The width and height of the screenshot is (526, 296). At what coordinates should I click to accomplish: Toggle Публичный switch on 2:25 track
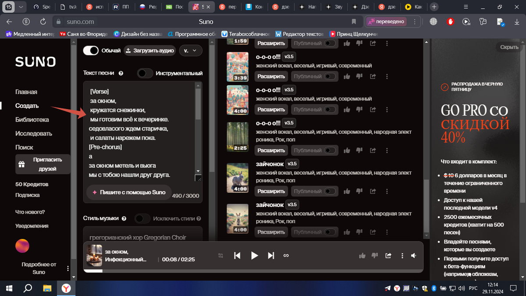coord(330,150)
